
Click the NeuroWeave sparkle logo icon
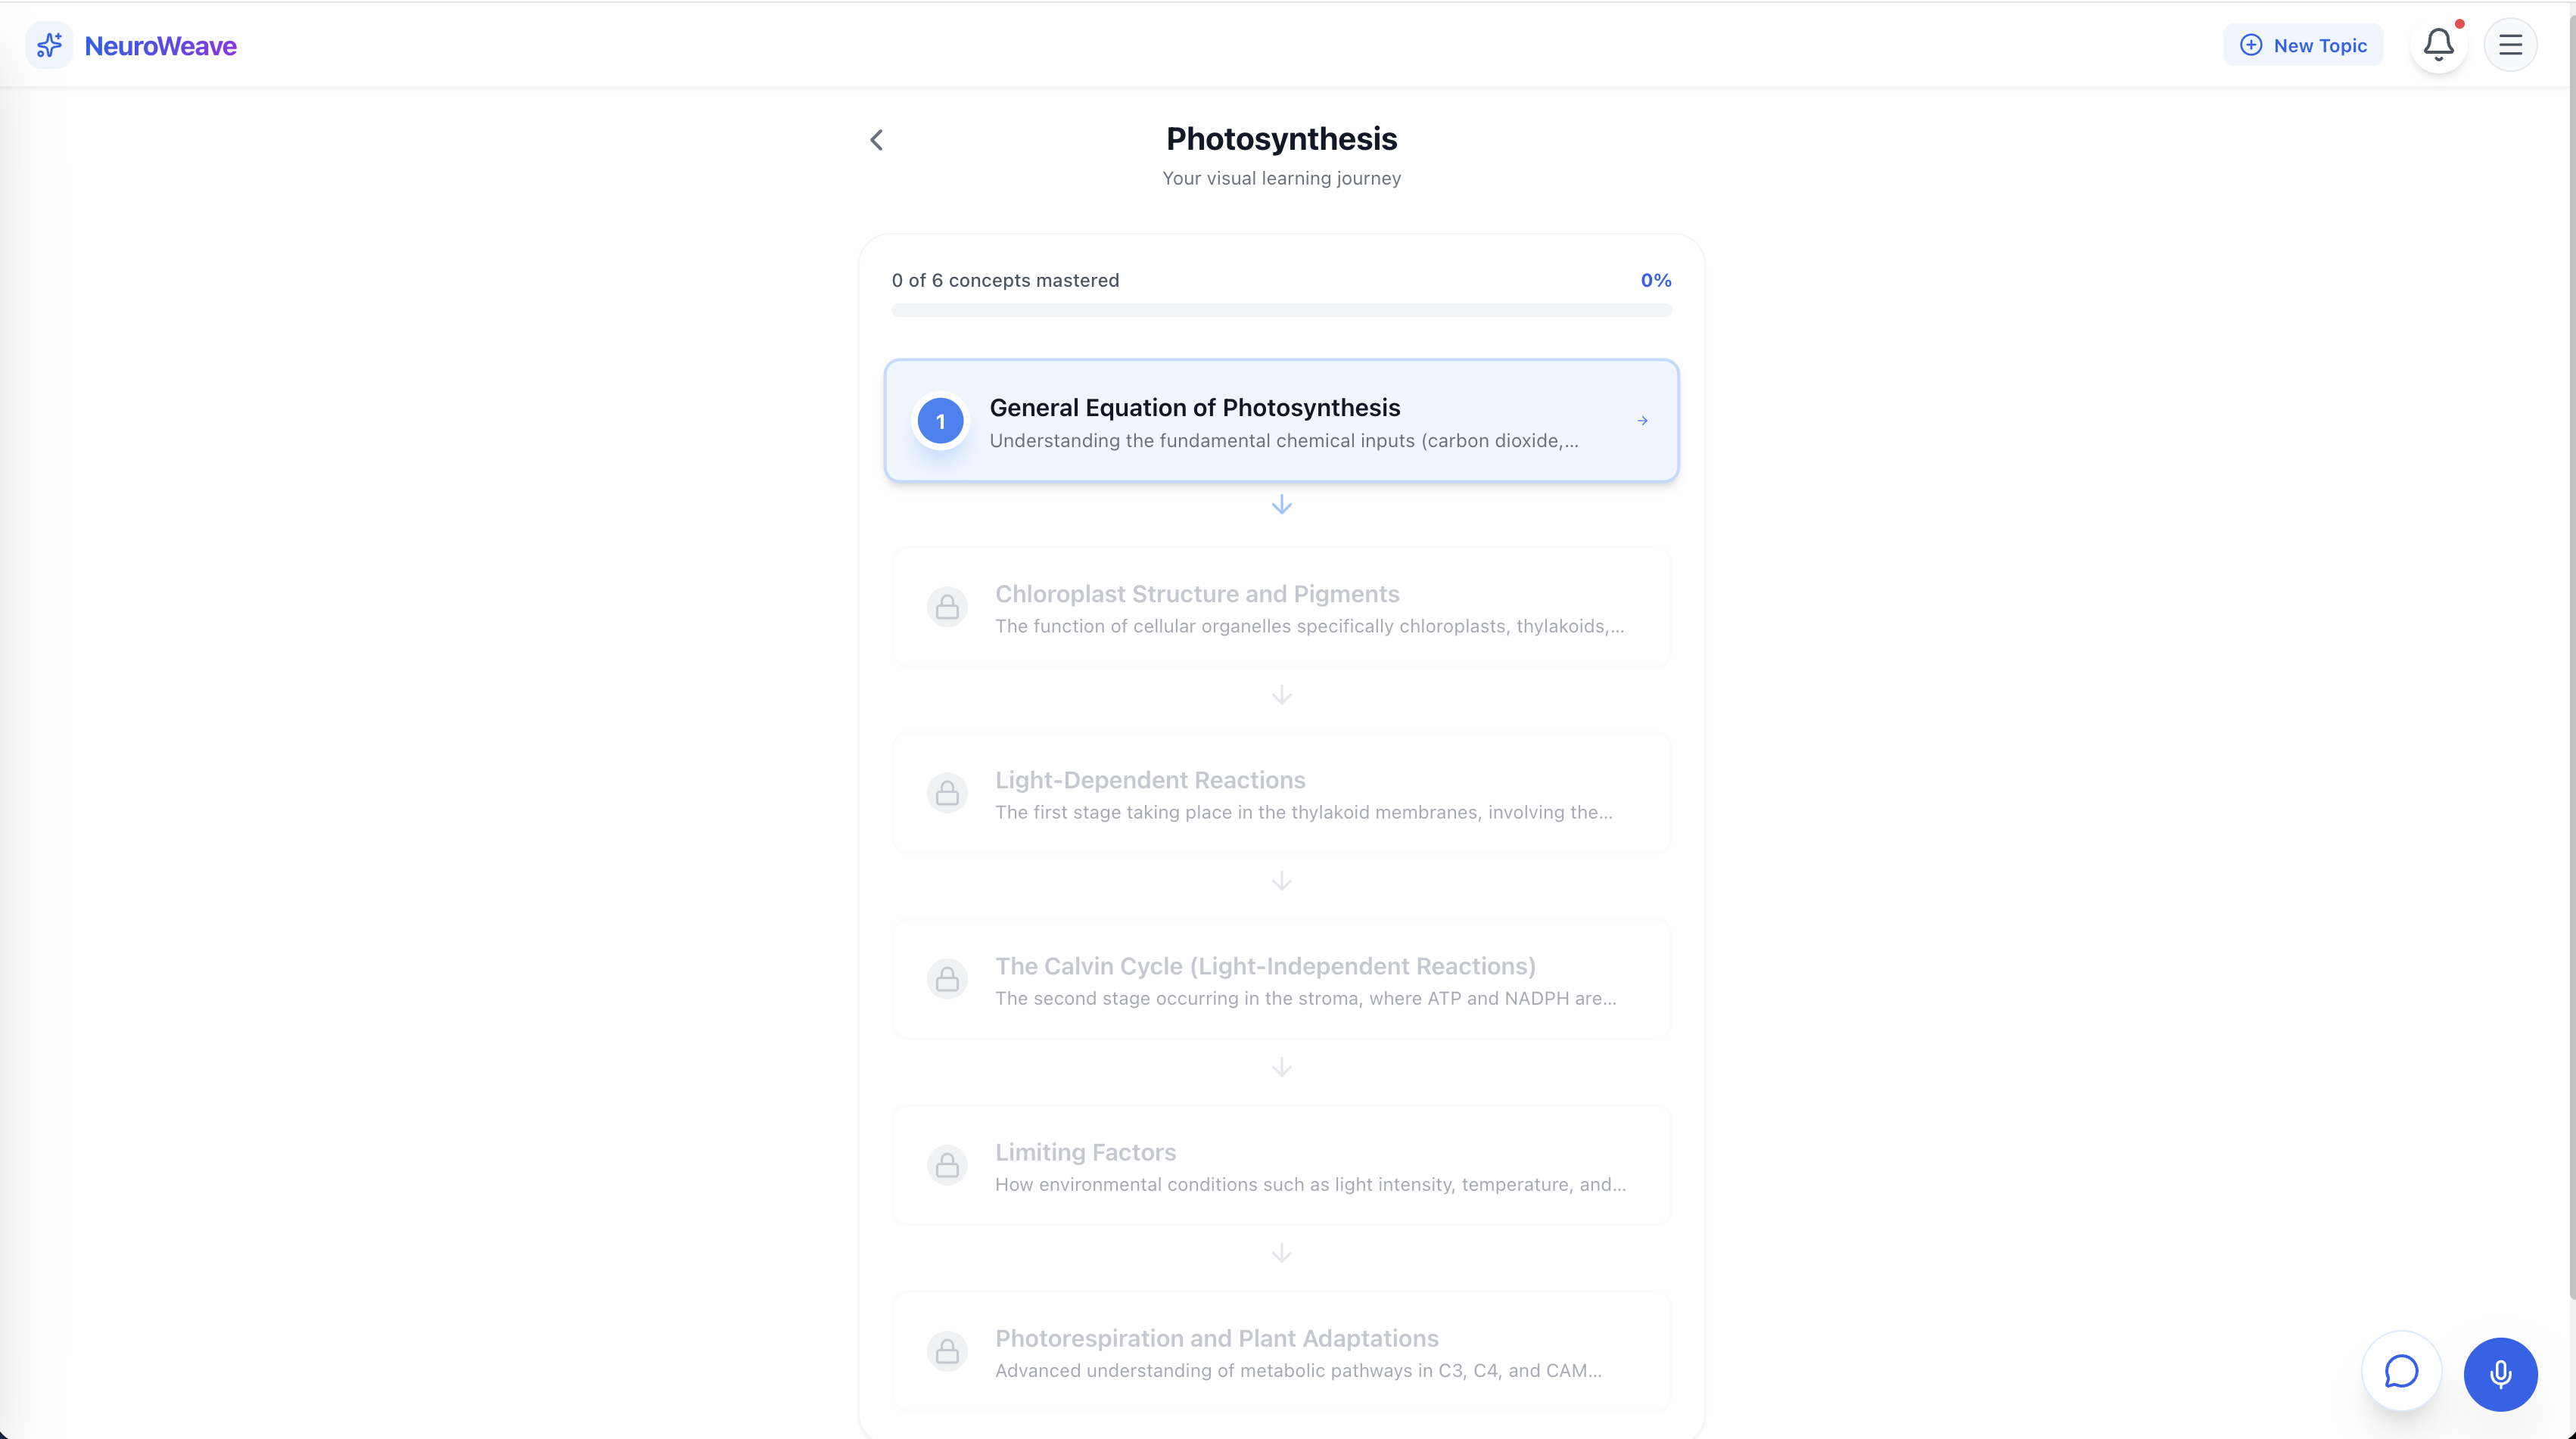[49, 45]
